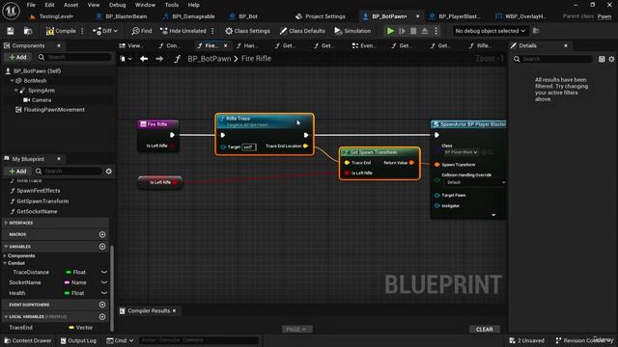Screen dimensions: 618x347
Task: Click the eject button in toolbar
Action: [425, 31]
